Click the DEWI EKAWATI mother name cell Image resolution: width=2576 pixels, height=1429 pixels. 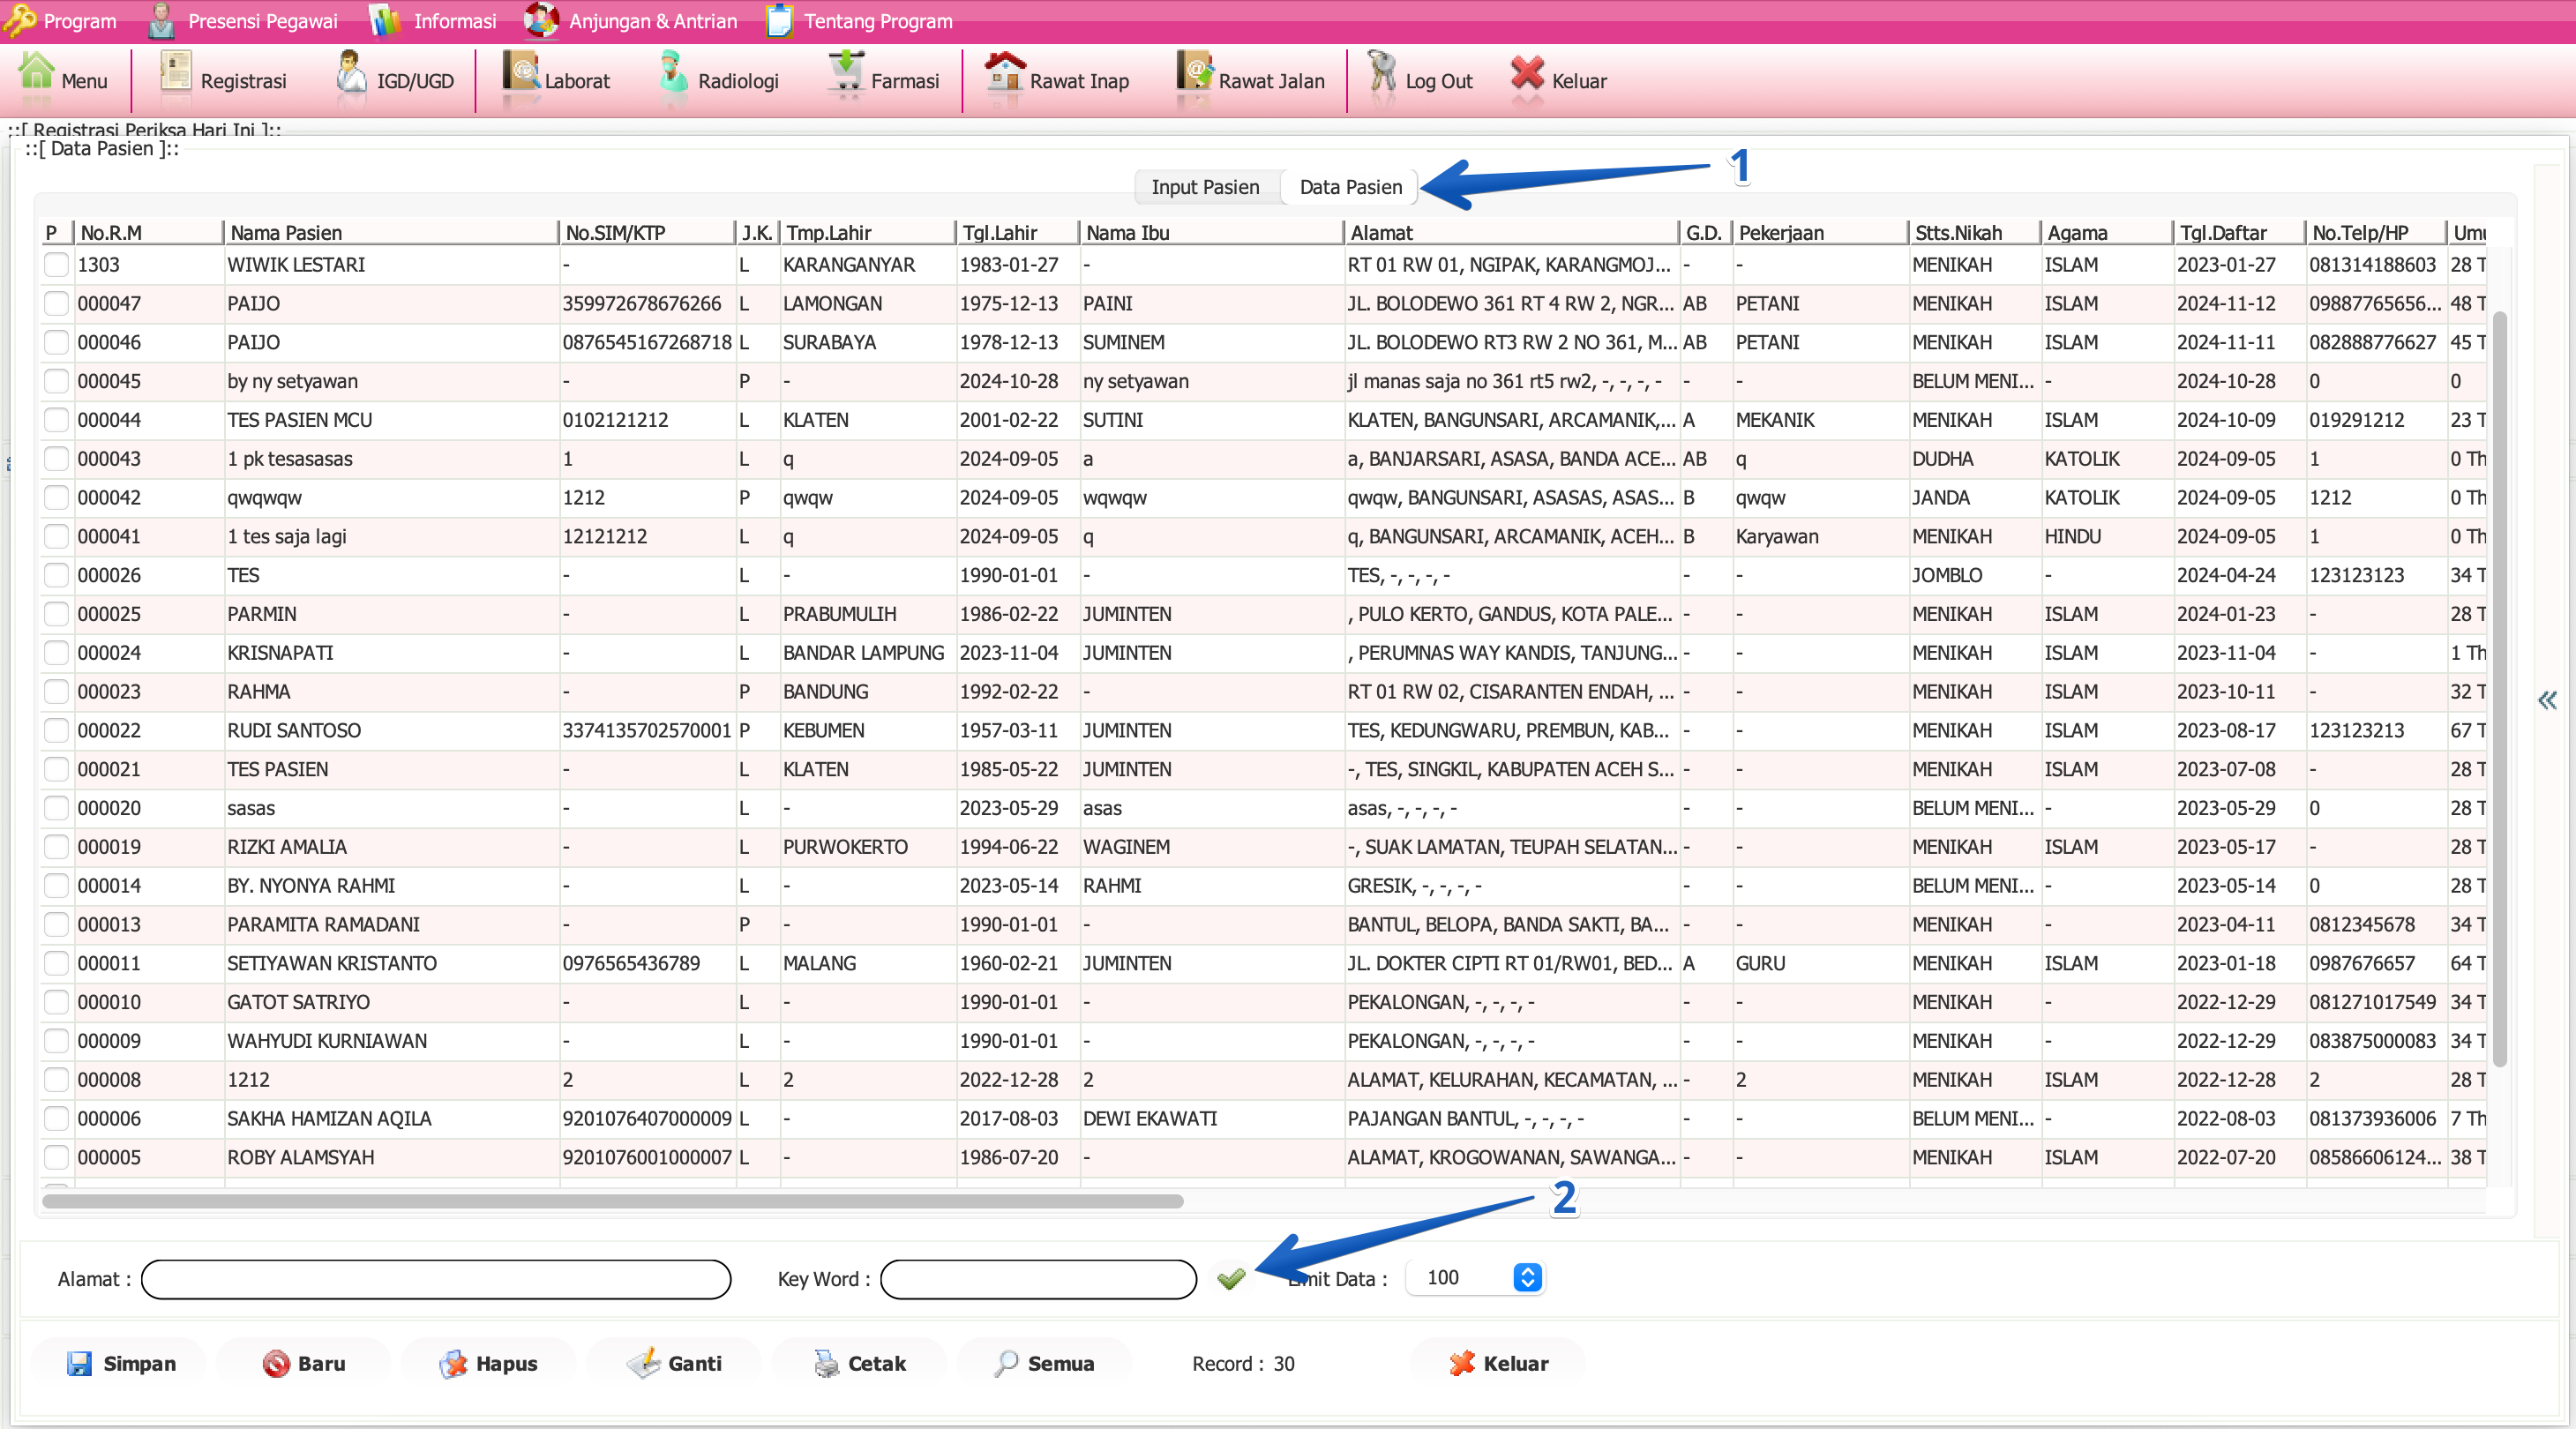[1211, 1119]
